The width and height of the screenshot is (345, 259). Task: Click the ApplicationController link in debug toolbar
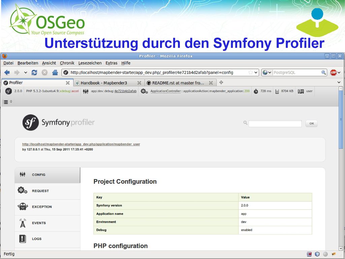pyautogui.click(x=165, y=91)
